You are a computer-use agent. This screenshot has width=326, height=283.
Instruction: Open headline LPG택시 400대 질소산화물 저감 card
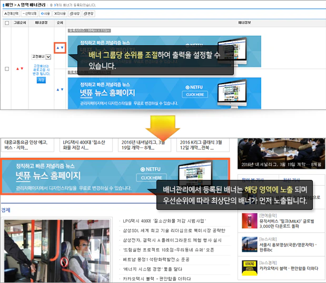(x=86, y=145)
